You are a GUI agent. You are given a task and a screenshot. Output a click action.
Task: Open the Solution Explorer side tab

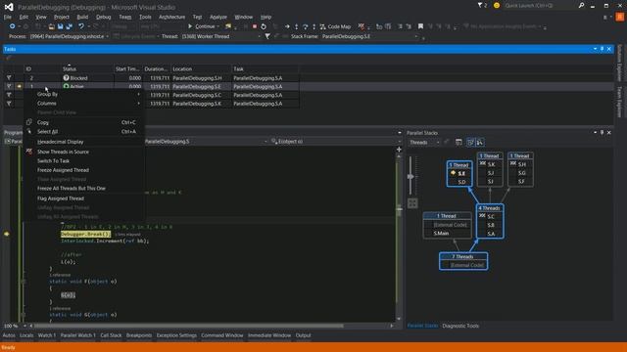620,63
